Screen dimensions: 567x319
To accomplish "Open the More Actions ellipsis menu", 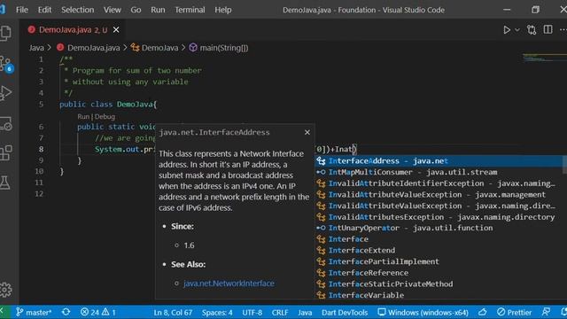I will 563,30.
